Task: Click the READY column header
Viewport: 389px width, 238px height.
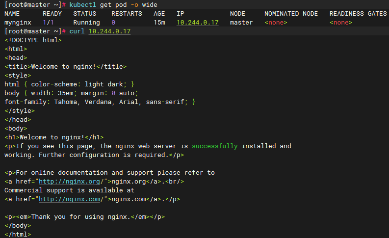Action: coord(52,14)
